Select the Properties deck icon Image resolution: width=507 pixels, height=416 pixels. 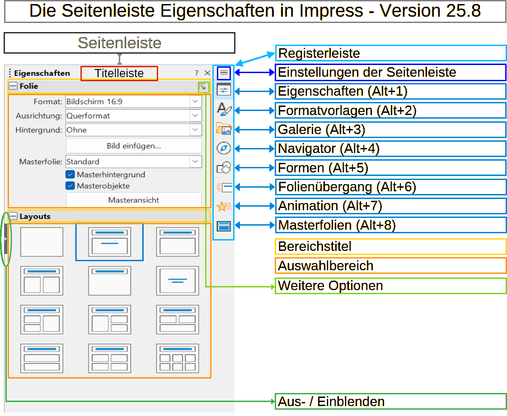(224, 90)
